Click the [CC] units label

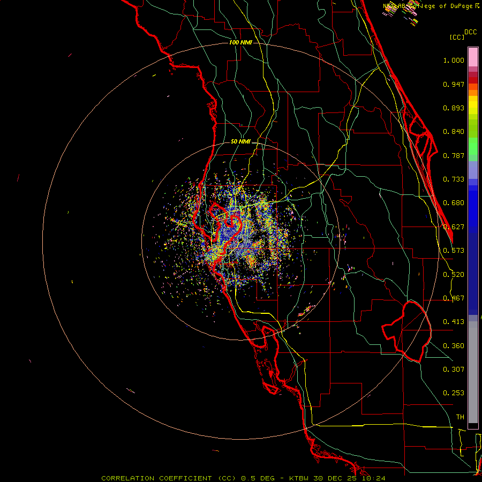(x=457, y=37)
